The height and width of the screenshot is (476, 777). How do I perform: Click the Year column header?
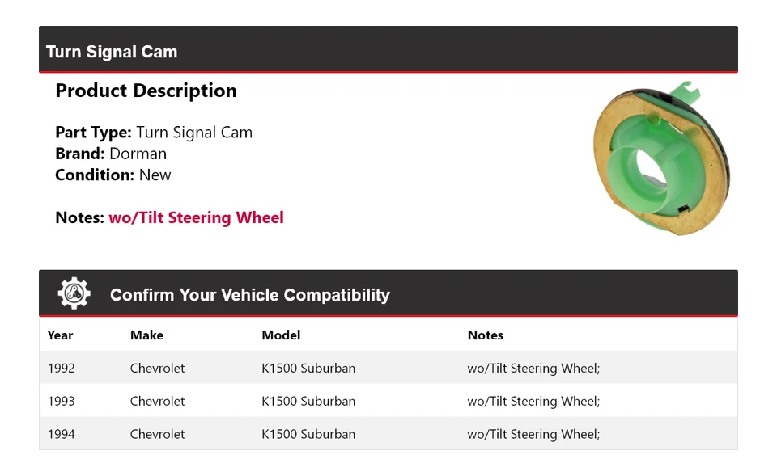60,335
